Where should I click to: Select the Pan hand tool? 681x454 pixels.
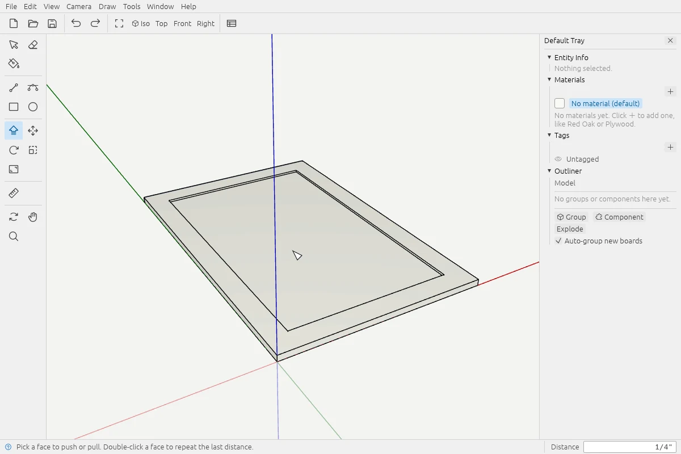click(33, 217)
